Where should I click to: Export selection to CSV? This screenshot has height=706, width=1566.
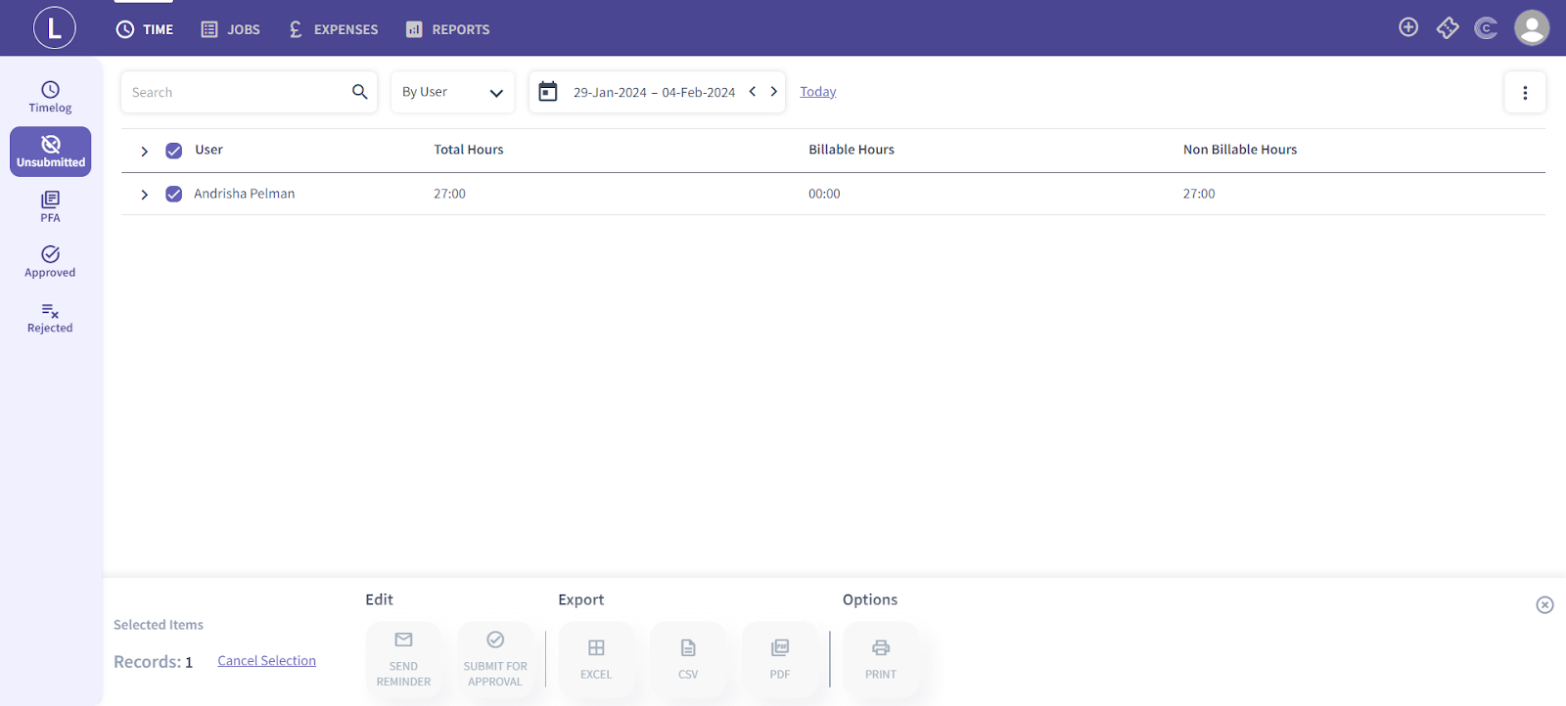(x=688, y=659)
